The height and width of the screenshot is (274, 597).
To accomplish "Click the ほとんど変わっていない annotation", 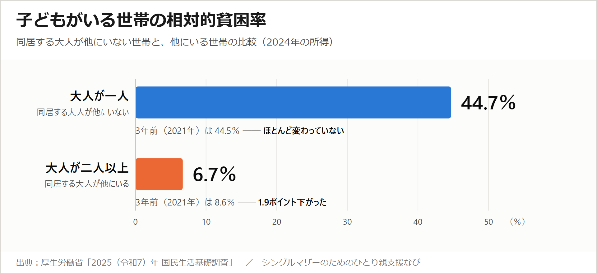I will coord(303,130).
